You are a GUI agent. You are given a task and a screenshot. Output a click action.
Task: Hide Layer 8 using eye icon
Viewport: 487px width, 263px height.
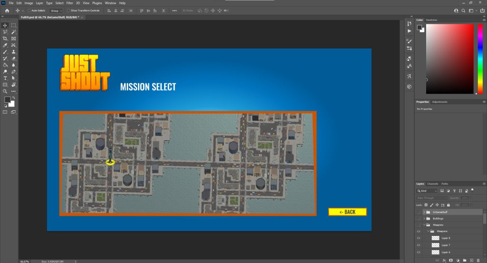419,238
